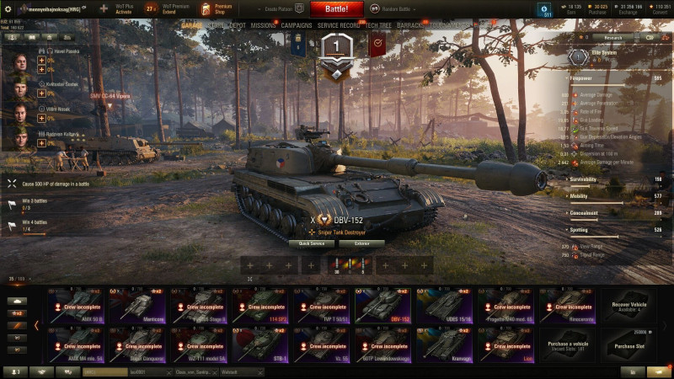Viewport: 674px width, 379px height.
Task: Toggle the x2 bonus carousel filter
Action: pos(17,313)
